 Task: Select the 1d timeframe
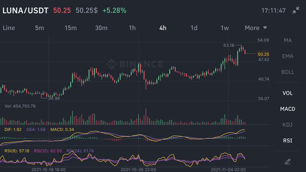point(194,28)
